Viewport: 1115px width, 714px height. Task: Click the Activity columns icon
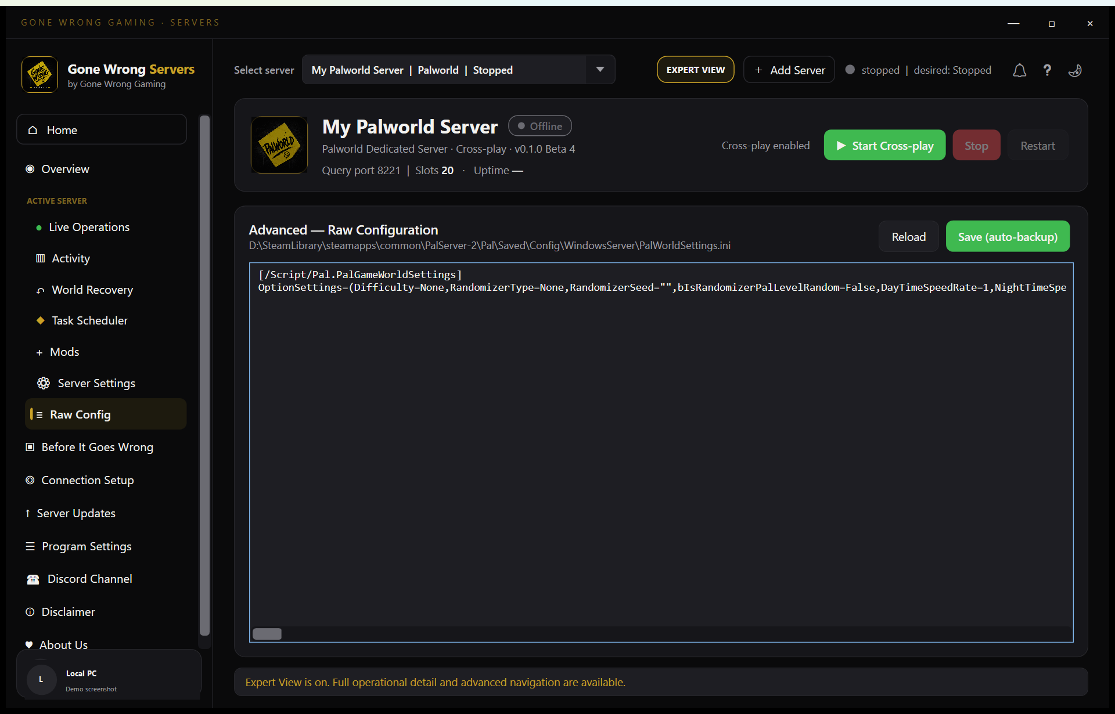click(40, 258)
